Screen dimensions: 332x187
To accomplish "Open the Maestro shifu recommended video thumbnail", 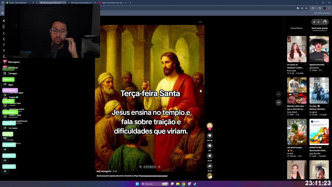I will [297, 91].
